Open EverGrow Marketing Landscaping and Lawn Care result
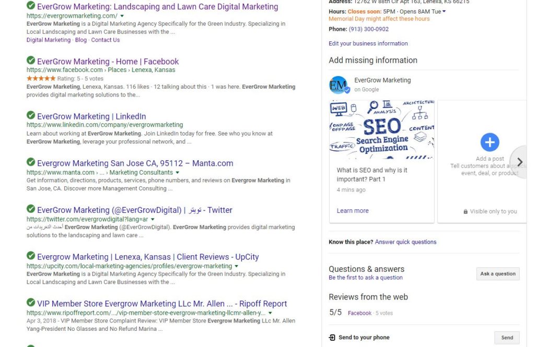This screenshot has width=535, height=347. [x=158, y=6]
